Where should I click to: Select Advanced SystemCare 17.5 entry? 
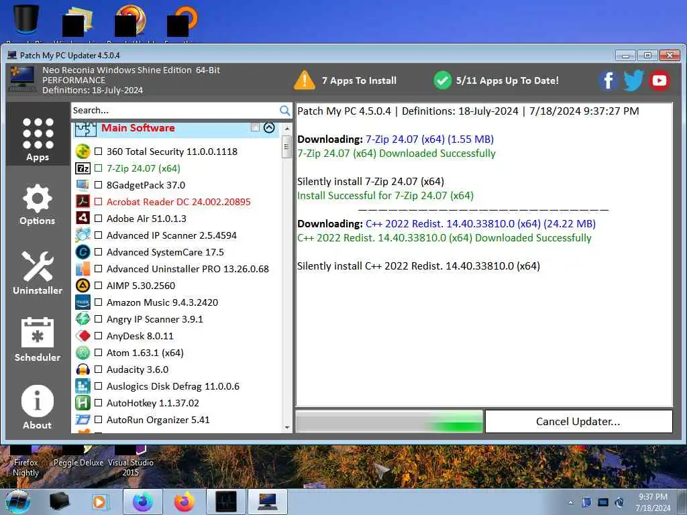click(165, 252)
